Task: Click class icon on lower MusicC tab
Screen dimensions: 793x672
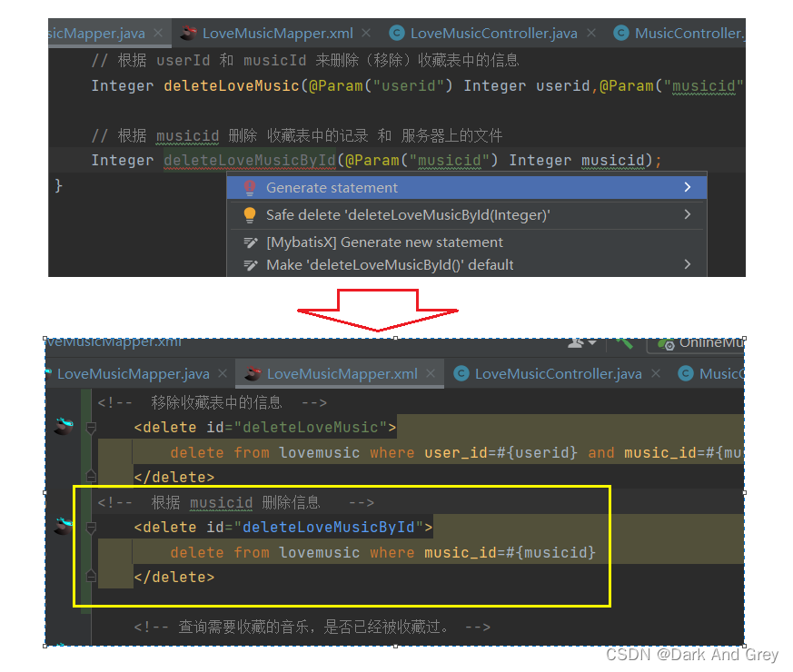Action: pyautogui.click(x=685, y=373)
